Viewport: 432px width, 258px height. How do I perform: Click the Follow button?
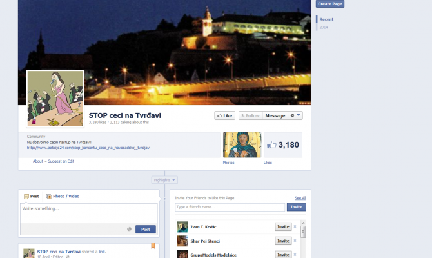point(250,115)
